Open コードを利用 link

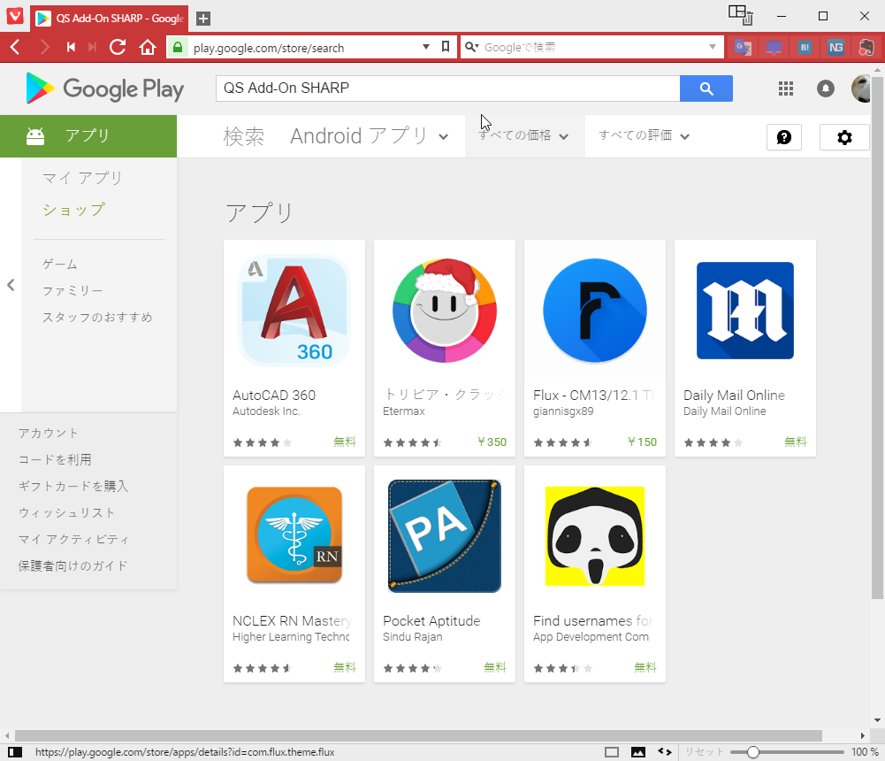[x=55, y=459]
